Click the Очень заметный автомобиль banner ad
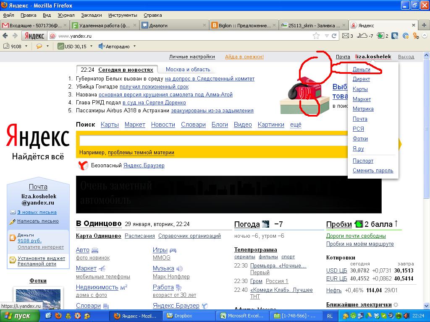The width and height of the screenshot is (430, 322). [229, 195]
